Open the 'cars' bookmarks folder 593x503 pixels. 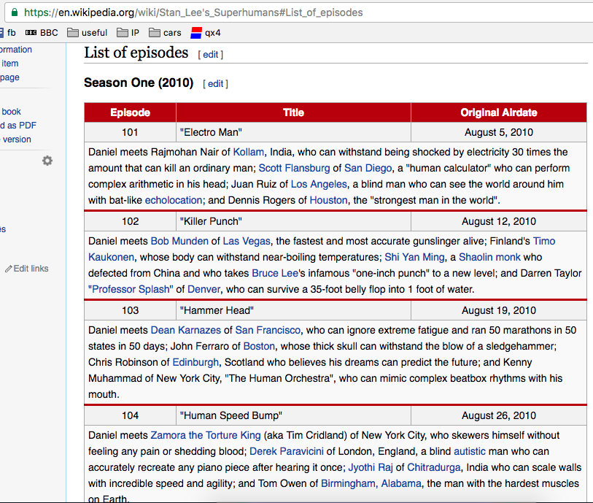[165, 33]
